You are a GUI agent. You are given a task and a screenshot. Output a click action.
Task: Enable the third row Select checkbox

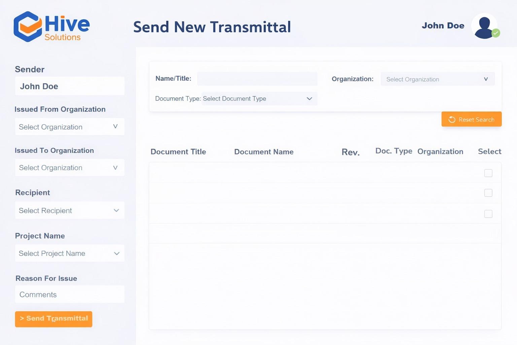point(488,214)
